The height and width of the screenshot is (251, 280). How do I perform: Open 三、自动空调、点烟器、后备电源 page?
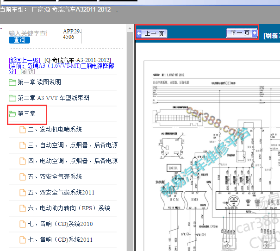pos(73,145)
